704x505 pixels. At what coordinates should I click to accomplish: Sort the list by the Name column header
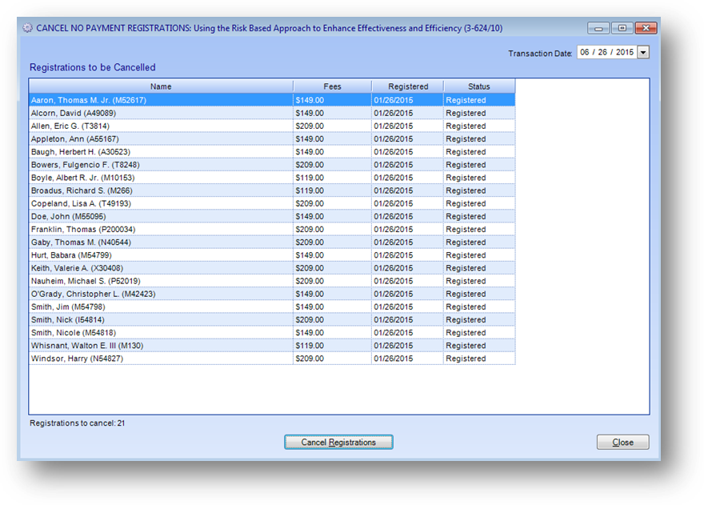coord(161,86)
